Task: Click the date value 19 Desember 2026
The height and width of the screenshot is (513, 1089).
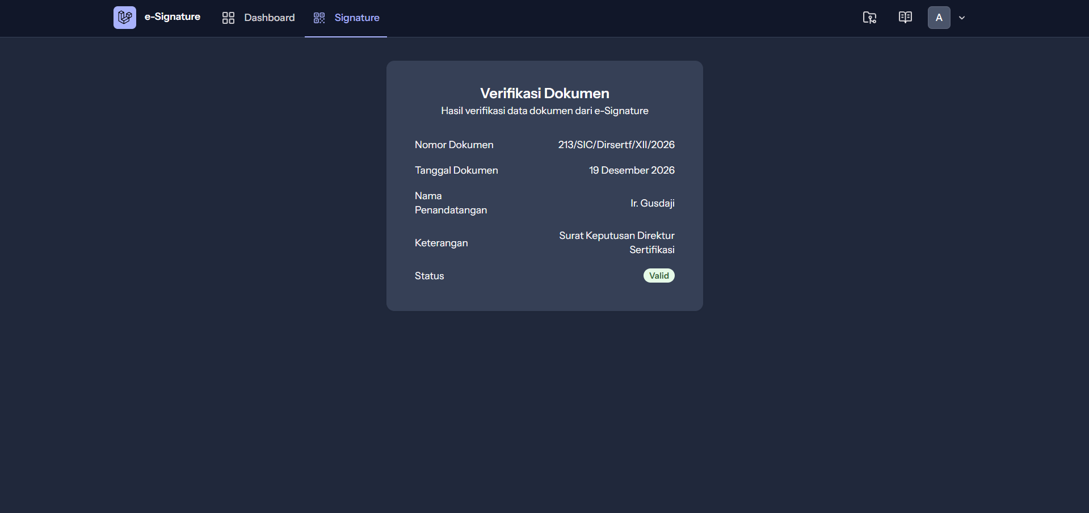Action: [631, 170]
